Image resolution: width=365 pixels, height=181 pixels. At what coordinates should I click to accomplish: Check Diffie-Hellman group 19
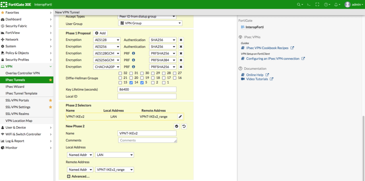click(142, 78)
